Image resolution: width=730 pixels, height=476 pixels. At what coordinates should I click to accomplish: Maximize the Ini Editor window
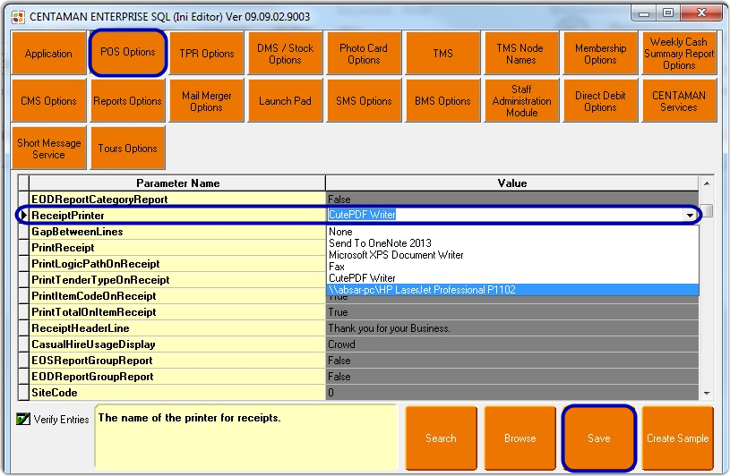pos(667,13)
